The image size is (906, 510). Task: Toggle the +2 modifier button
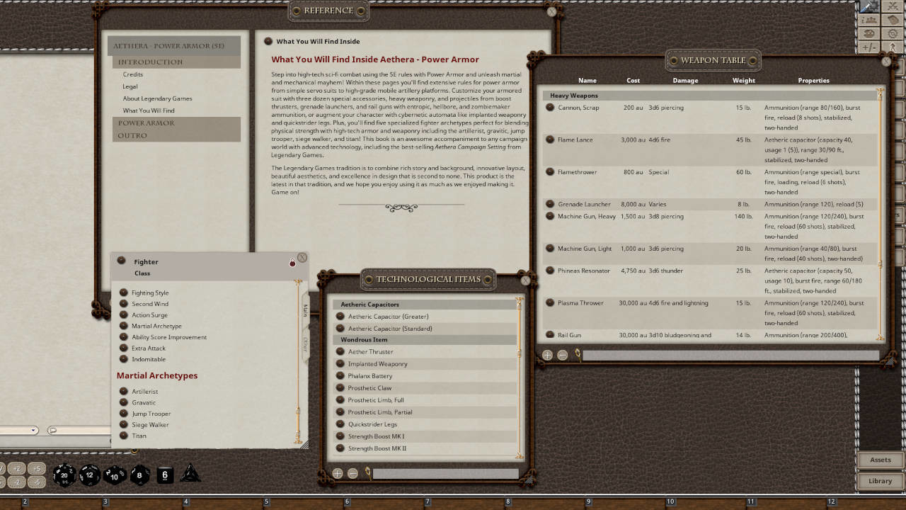pyautogui.click(x=16, y=467)
